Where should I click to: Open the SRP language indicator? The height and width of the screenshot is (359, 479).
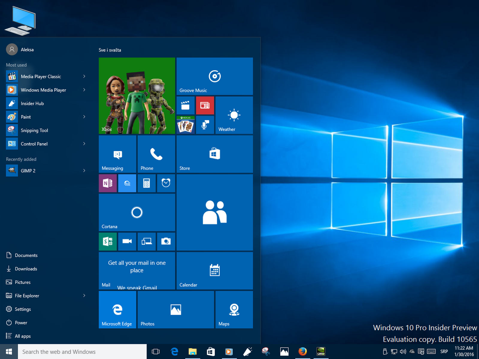click(444, 352)
